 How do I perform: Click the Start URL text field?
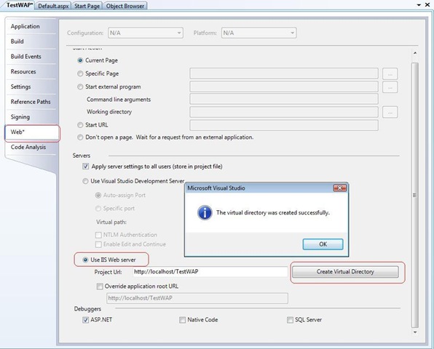[x=284, y=125]
